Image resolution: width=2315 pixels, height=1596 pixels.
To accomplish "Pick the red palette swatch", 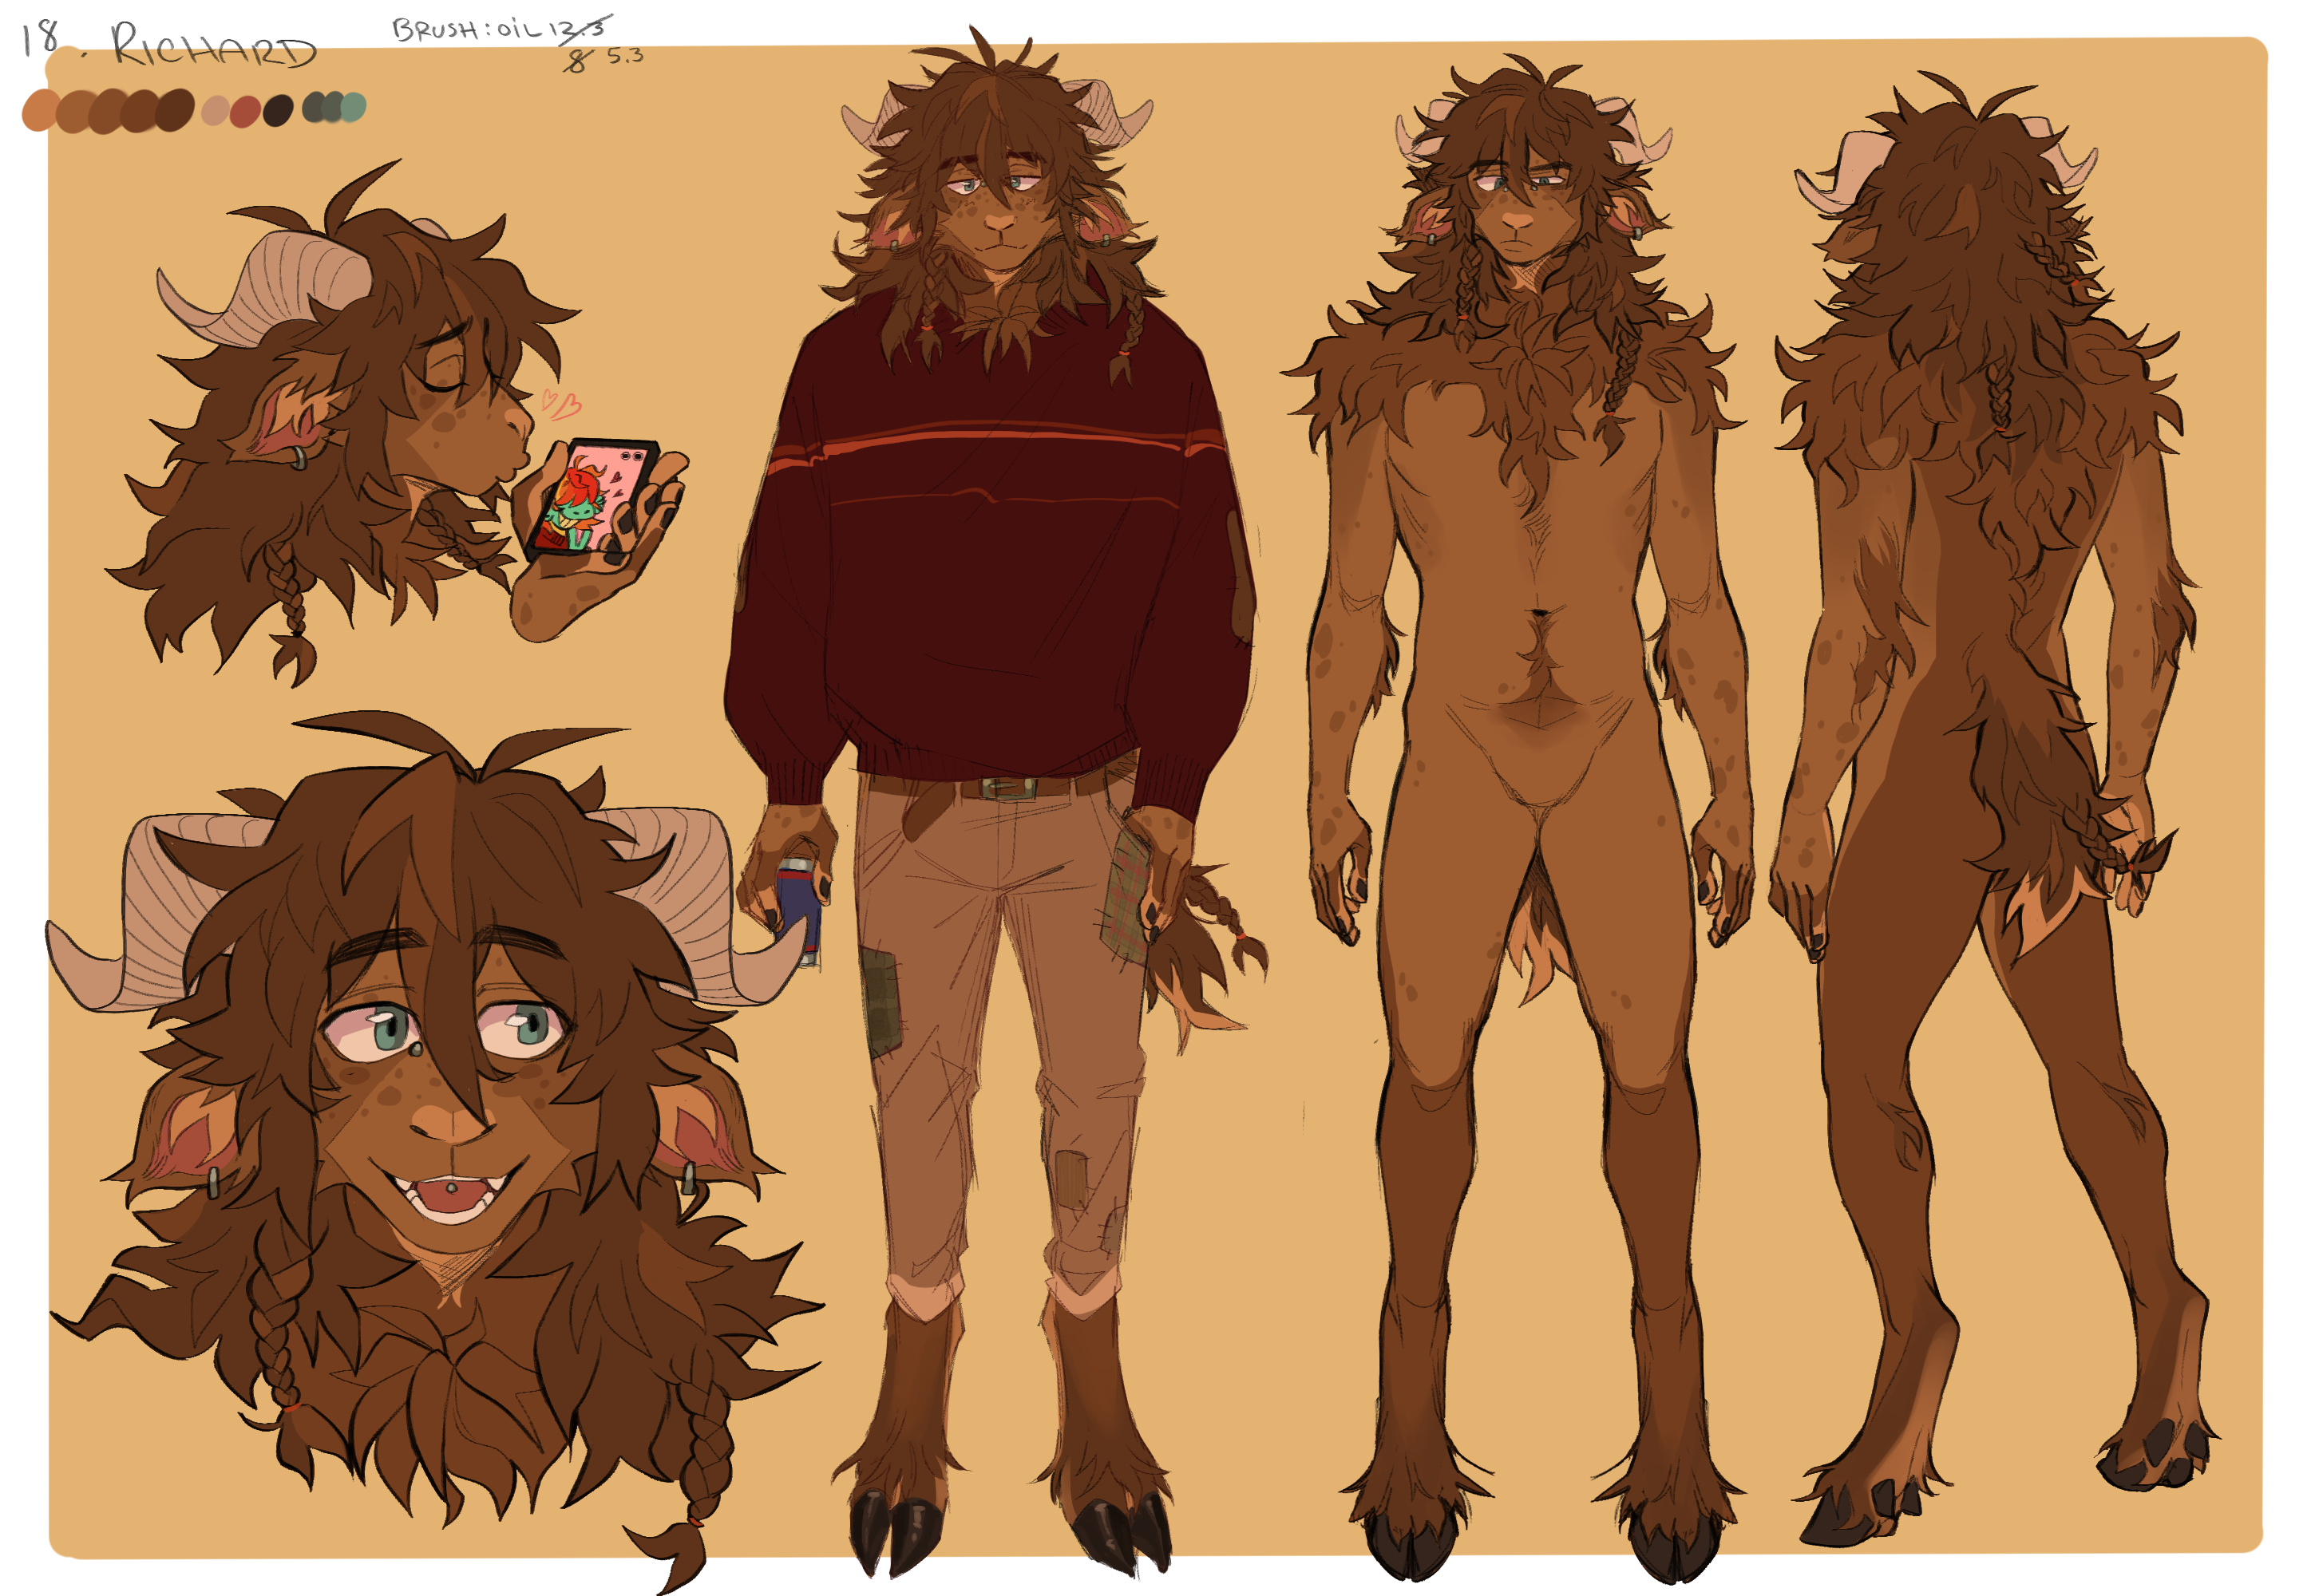I will pyautogui.click(x=245, y=111).
